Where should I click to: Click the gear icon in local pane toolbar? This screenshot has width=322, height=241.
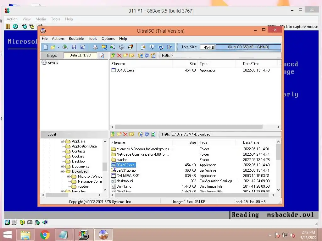coord(147,134)
